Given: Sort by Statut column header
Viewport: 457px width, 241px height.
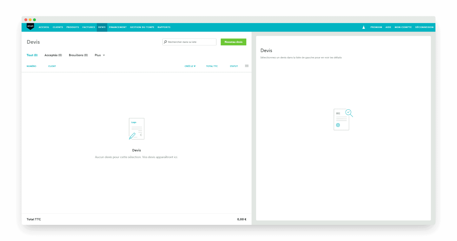Looking at the screenshot, I should 234,66.
